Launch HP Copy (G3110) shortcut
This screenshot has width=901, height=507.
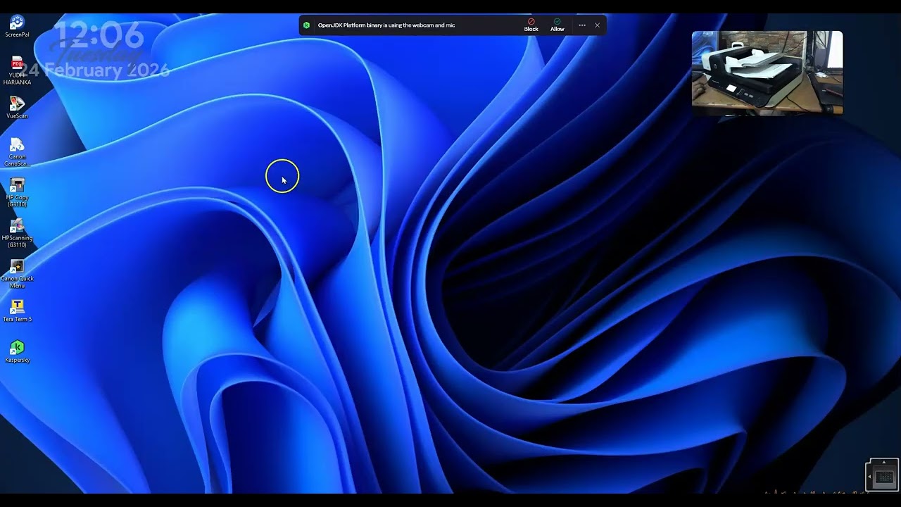pyautogui.click(x=17, y=192)
